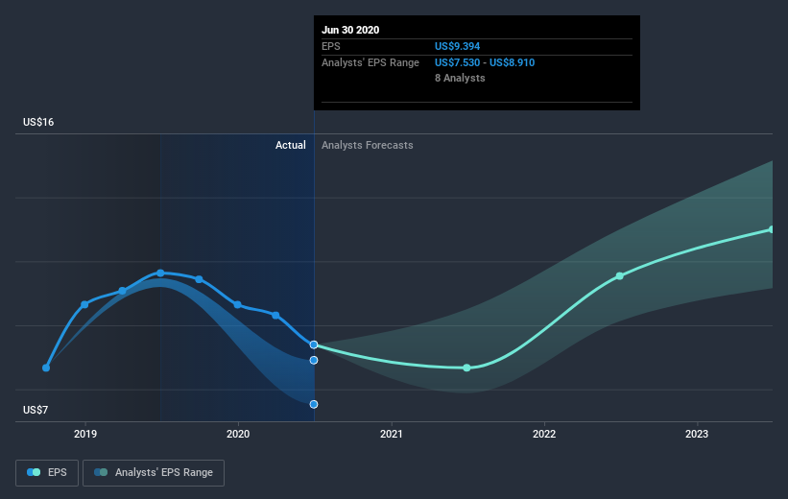The width and height of the screenshot is (788, 499).
Task: Select the first EPS data point in late 2018
Action: point(46,368)
